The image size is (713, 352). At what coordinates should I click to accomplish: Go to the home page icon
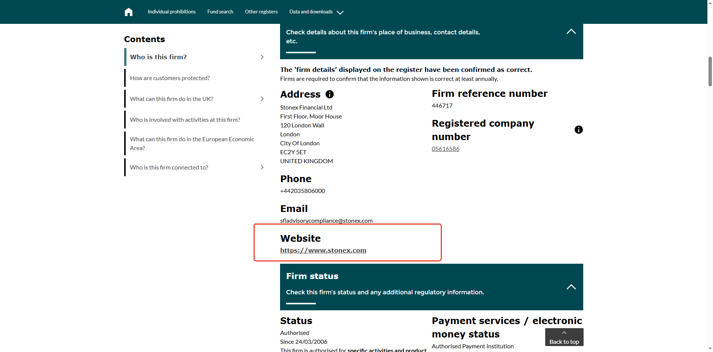click(x=129, y=12)
